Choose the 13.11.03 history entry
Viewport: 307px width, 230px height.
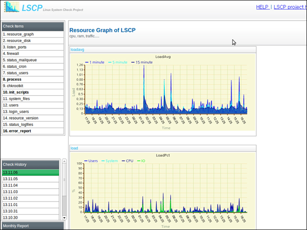click(11, 192)
